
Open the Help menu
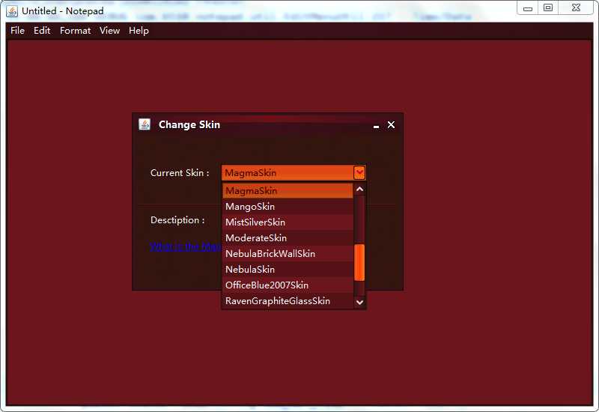[139, 31]
